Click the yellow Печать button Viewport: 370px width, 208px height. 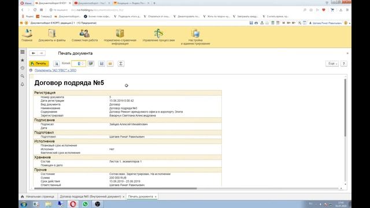(x=39, y=64)
